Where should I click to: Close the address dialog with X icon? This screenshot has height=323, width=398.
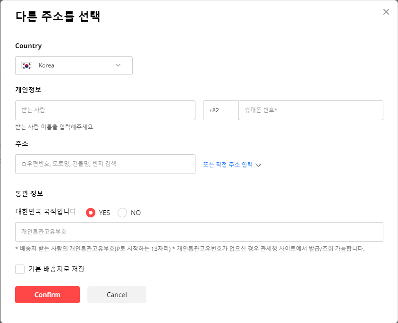[x=386, y=12]
